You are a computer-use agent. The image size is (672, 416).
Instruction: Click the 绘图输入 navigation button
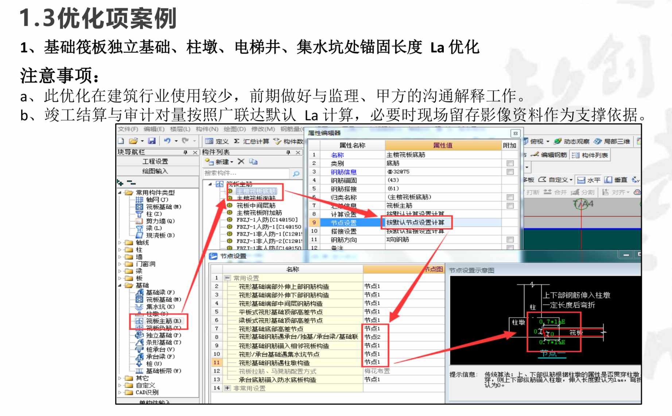pos(155,171)
